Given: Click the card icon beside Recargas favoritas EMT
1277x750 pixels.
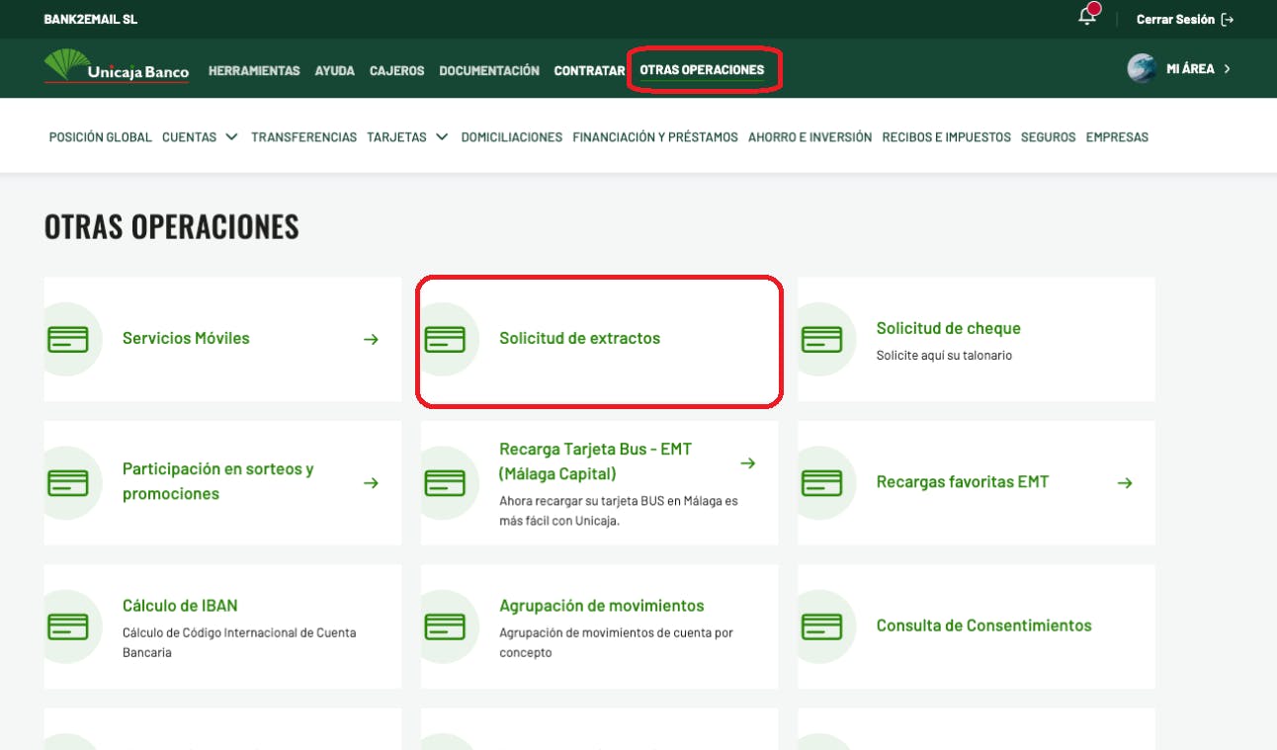Looking at the screenshot, I should point(821,483).
